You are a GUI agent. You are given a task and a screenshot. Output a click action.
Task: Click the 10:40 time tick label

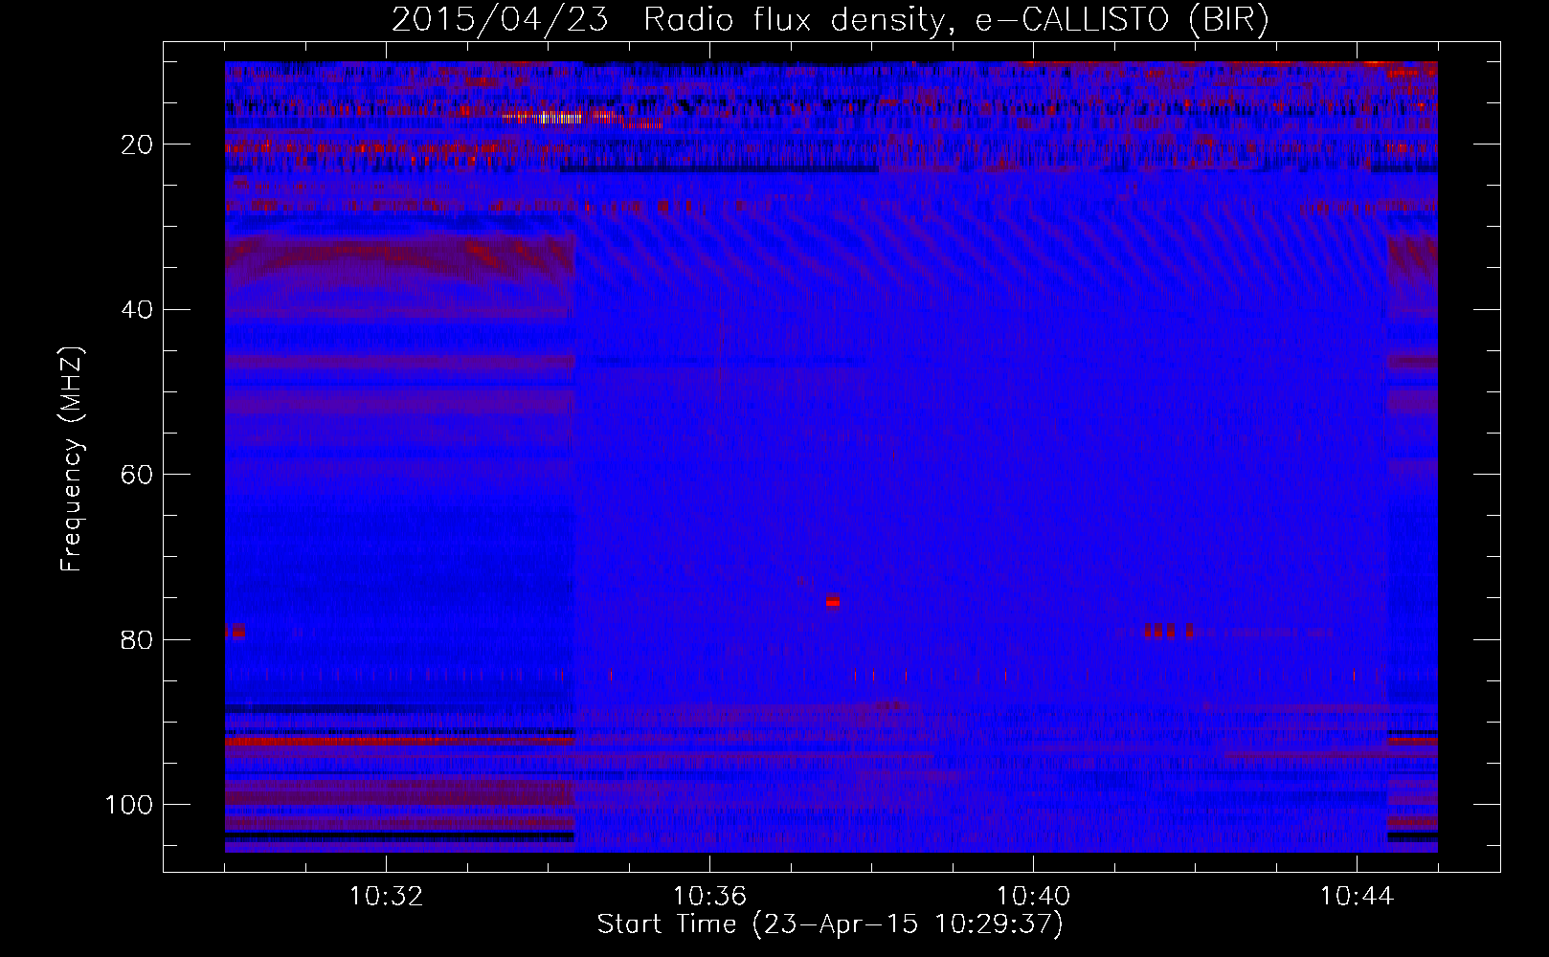click(x=1033, y=897)
